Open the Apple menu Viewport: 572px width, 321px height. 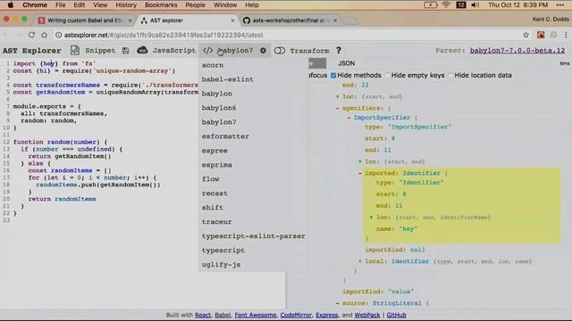coord(11,5)
